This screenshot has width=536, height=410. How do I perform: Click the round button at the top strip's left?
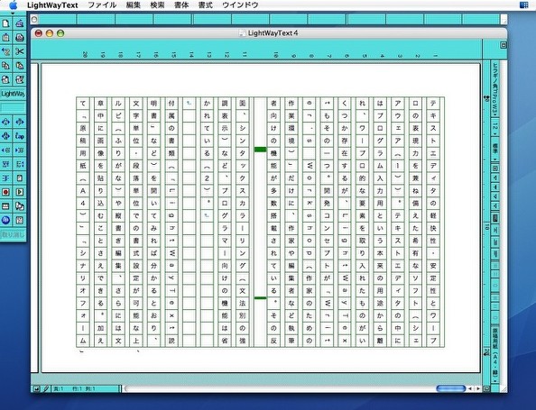(34, 20)
